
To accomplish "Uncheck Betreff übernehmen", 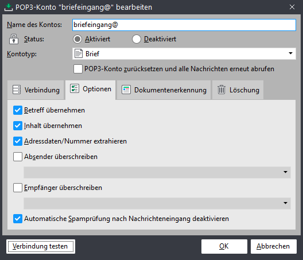I will (x=18, y=110).
